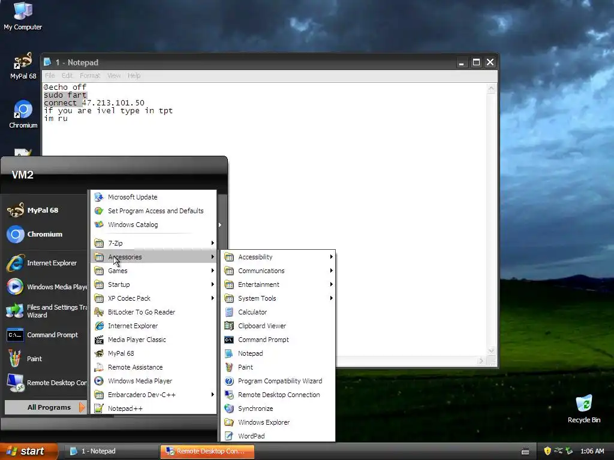
Task: Maximize the Notepad window
Action: pyautogui.click(x=476, y=62)
